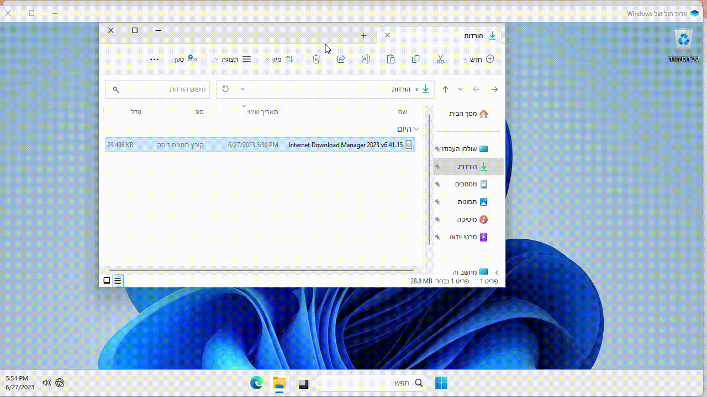The width and height of the screenshot is (707, 397).
Task: Click the 6/27/2023 5:30 PM date cell
Action: (253, 145)
